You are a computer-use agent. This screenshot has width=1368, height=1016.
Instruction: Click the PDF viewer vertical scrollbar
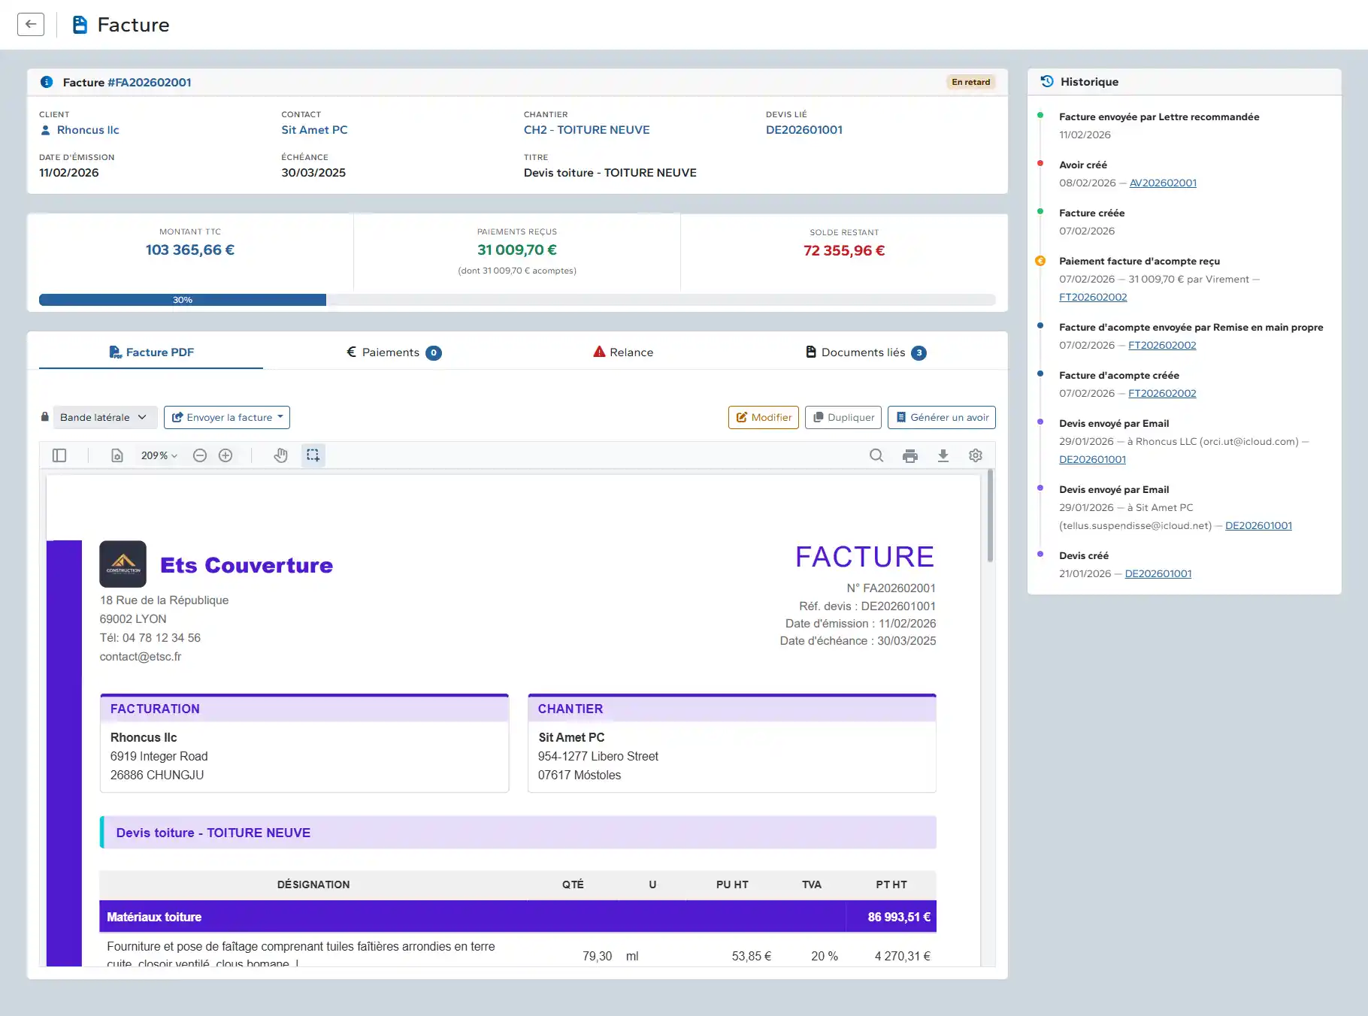tap(990, 517)
